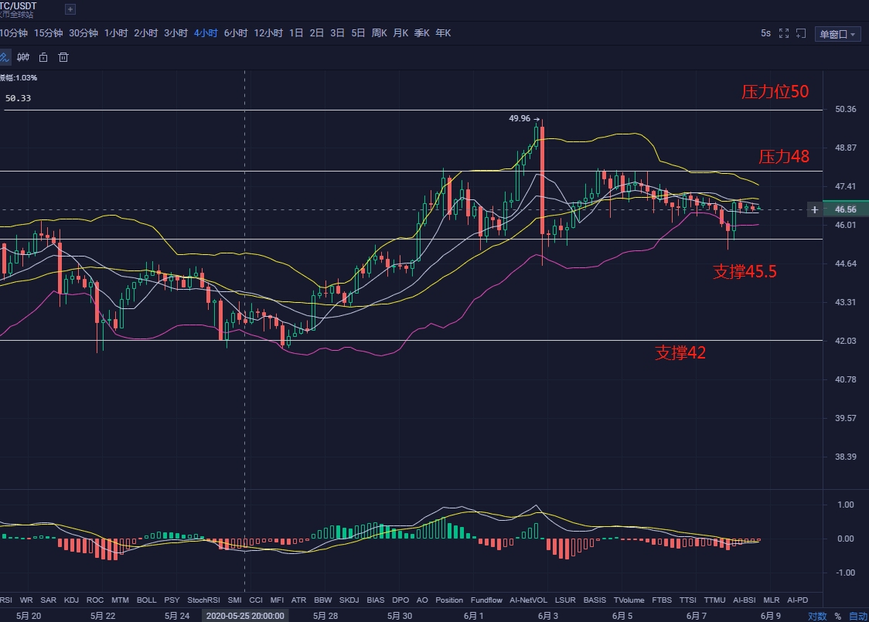
Task: Switch to 12小时 timeframe
Action: click(x=268, y=33)
